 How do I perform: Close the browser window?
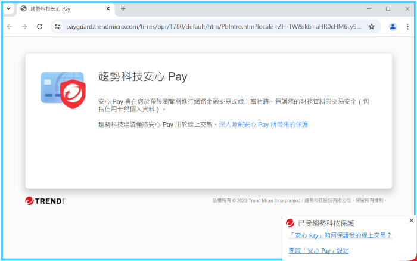(407, 8)
